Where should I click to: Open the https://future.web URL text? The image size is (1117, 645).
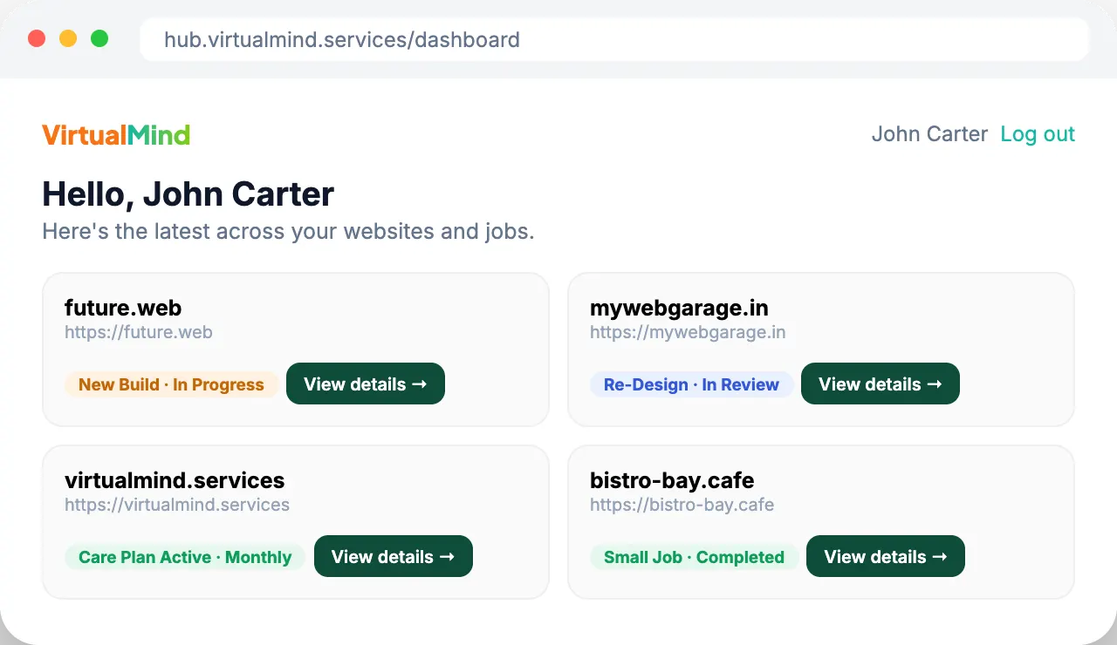click(139, 332)
